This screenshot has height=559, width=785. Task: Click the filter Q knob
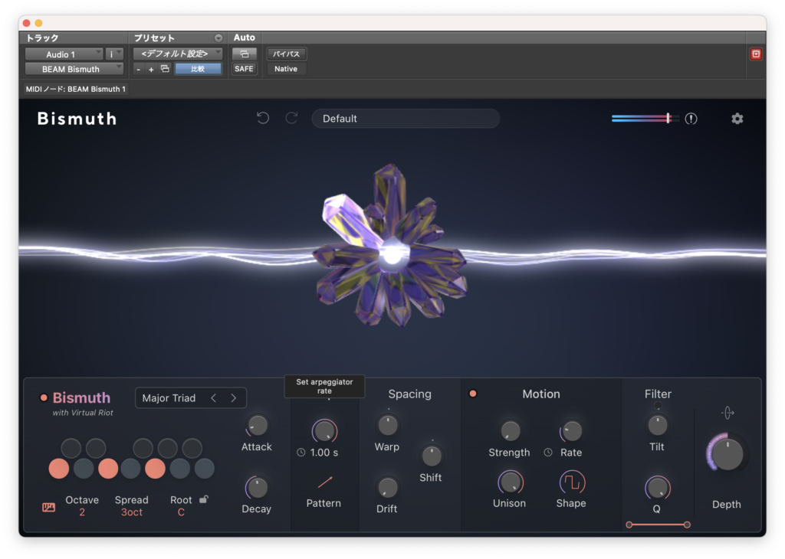[657, 488]
